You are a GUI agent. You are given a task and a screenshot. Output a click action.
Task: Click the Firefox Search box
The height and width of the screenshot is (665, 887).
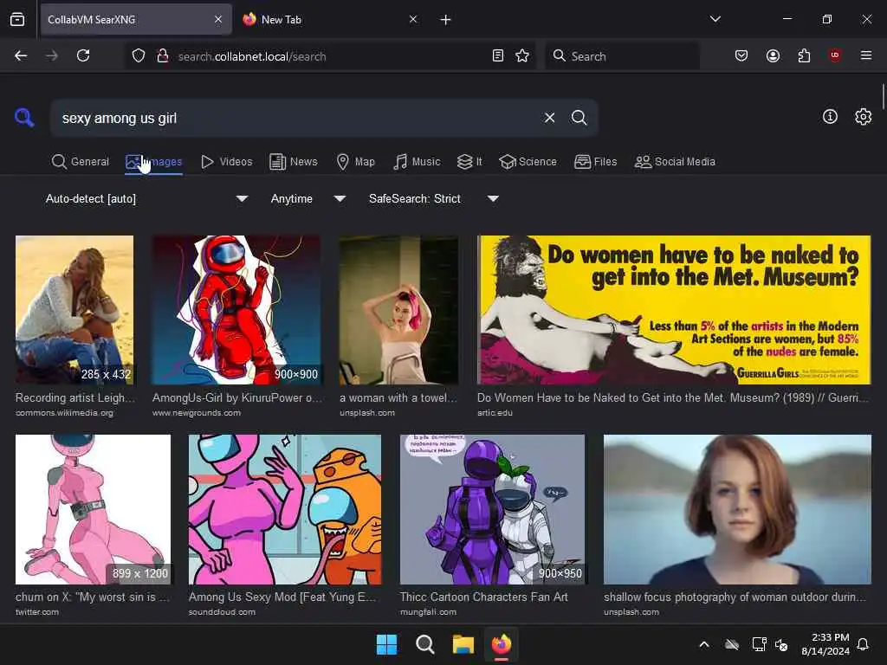622,56
